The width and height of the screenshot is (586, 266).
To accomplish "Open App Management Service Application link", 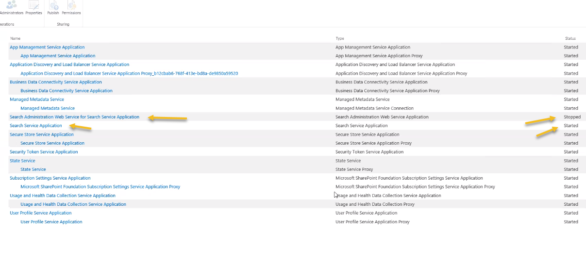I will pos(47,47).
